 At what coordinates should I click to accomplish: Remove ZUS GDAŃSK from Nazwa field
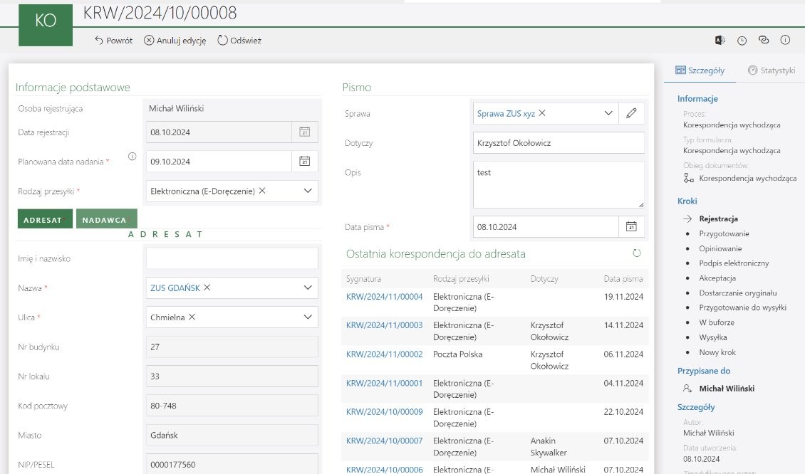tap(207, 288)
